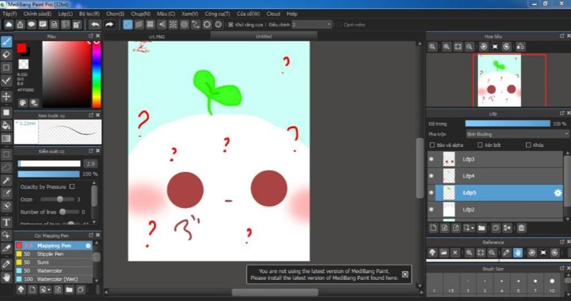Switch to the Untitled tab

click(264, 36)
